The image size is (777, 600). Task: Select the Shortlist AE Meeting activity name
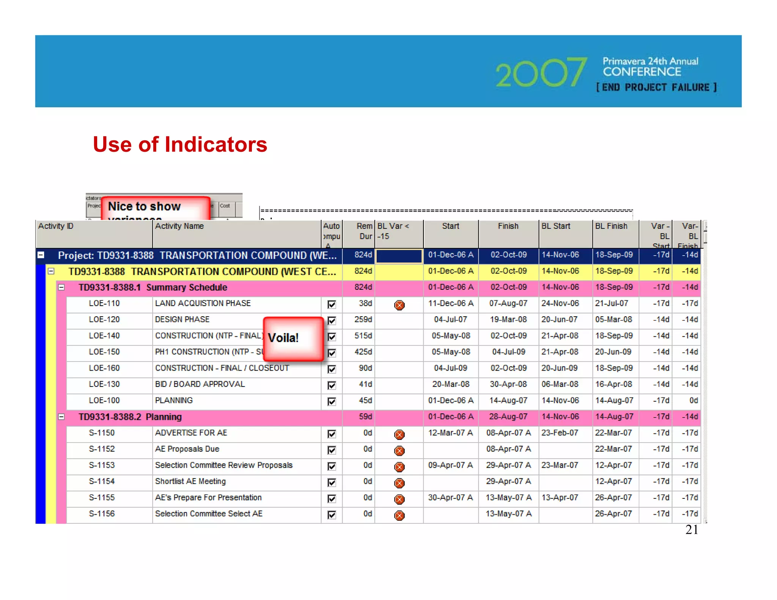(x=190, y=481)
